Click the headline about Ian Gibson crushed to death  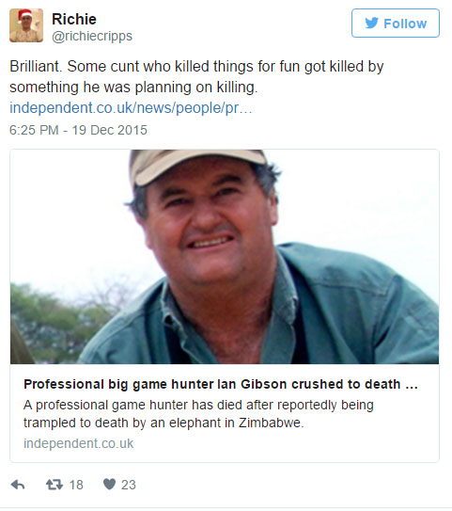[x=221, y=385]
